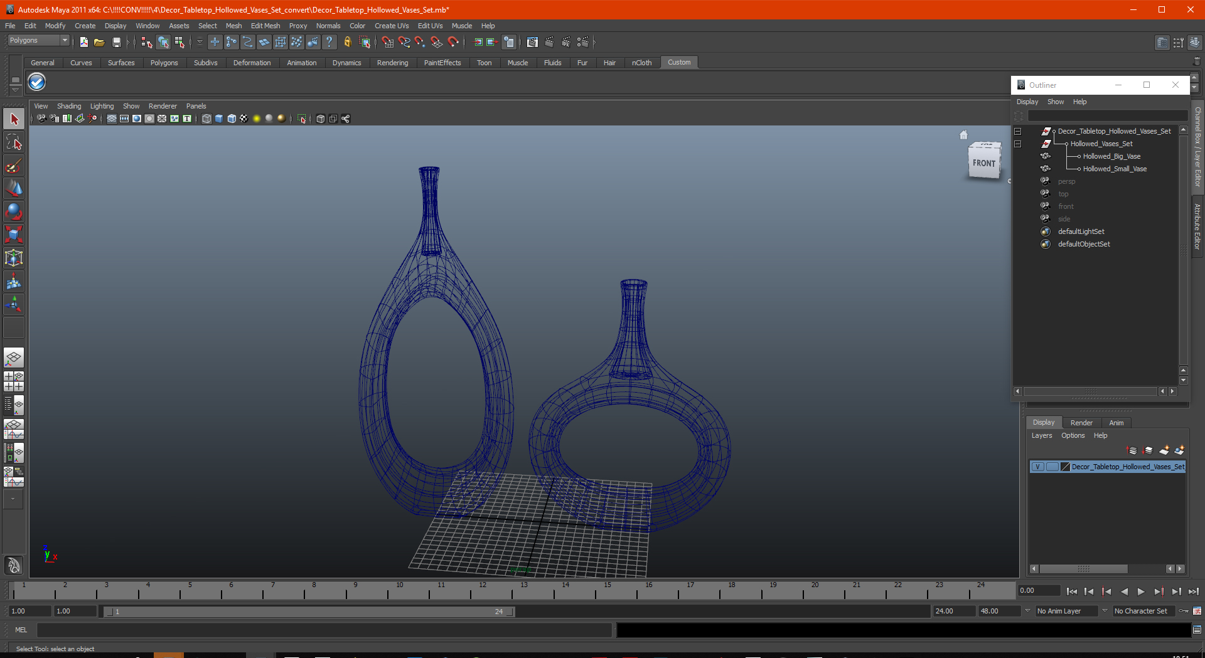Switch to the Polygons shelf tab
The width and height of the screenshot is (1205, 658).
click(164, 63)
